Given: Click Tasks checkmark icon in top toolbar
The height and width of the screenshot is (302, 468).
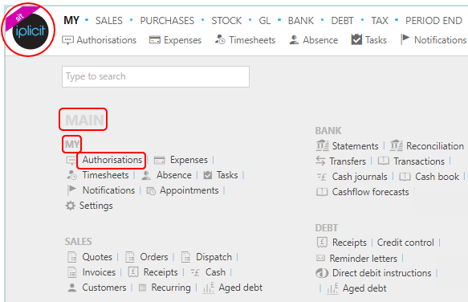Looking at the screenshot, I should pyautogui.click(x=356, y=39).
